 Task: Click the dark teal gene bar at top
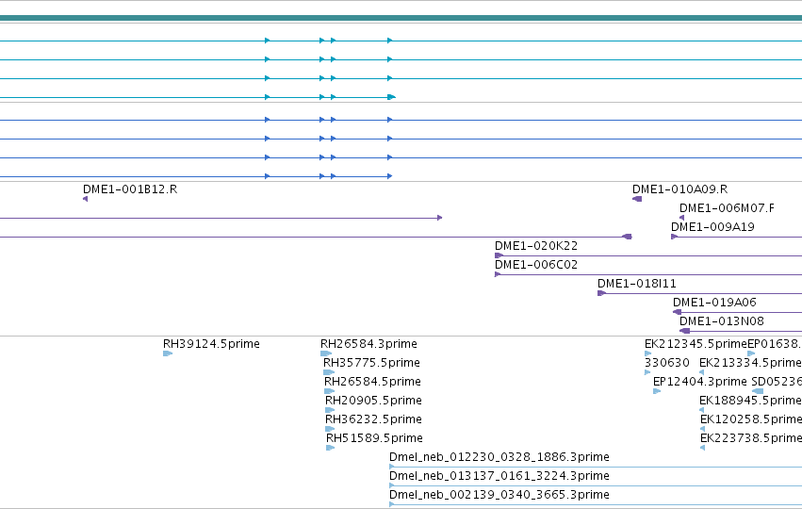pos(401,19)
